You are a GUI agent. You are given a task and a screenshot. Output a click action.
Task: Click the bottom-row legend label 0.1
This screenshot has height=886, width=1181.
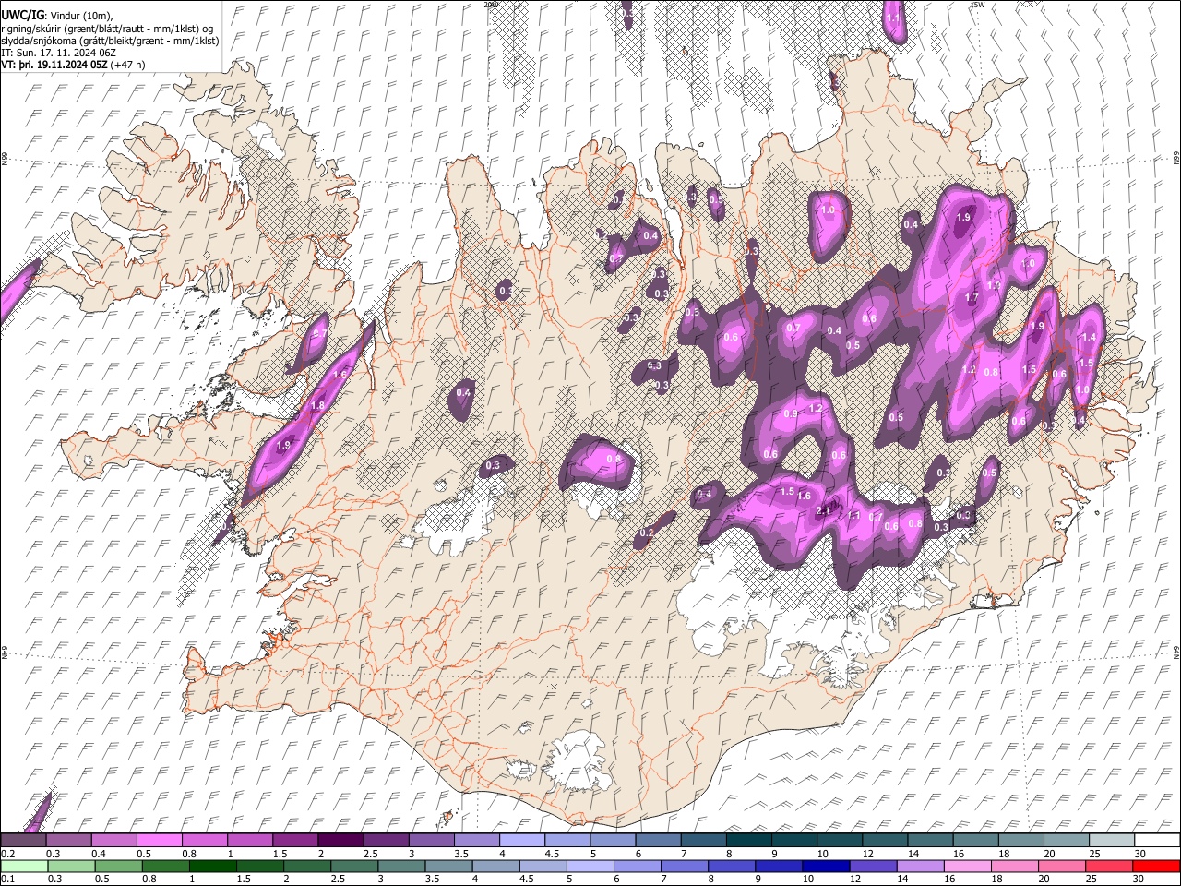[7, 879]
